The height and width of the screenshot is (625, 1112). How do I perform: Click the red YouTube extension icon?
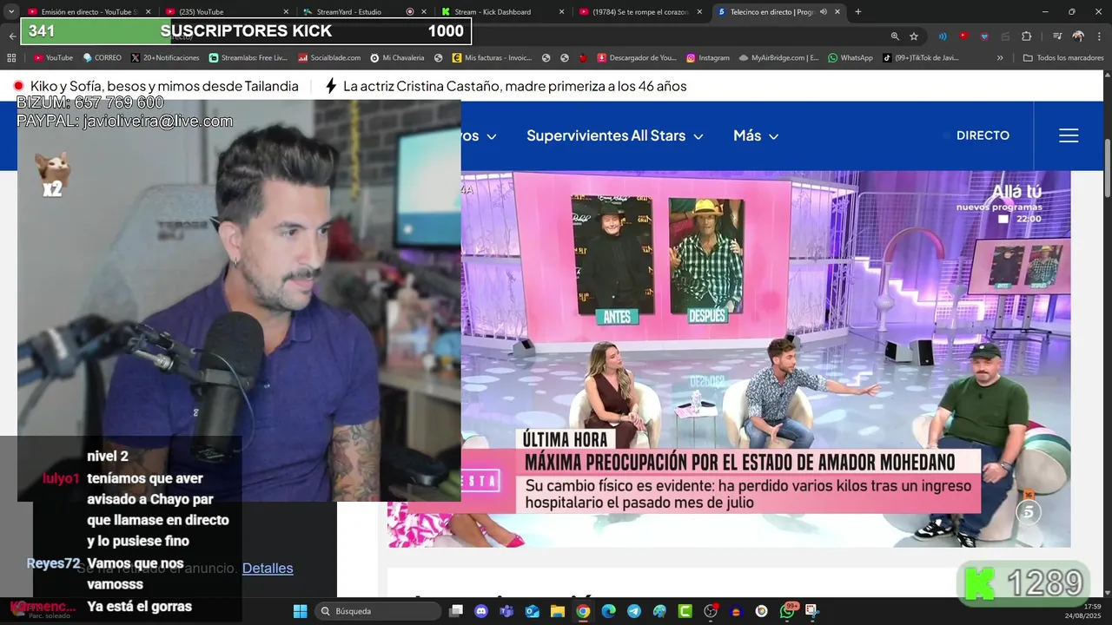(963, 36)
